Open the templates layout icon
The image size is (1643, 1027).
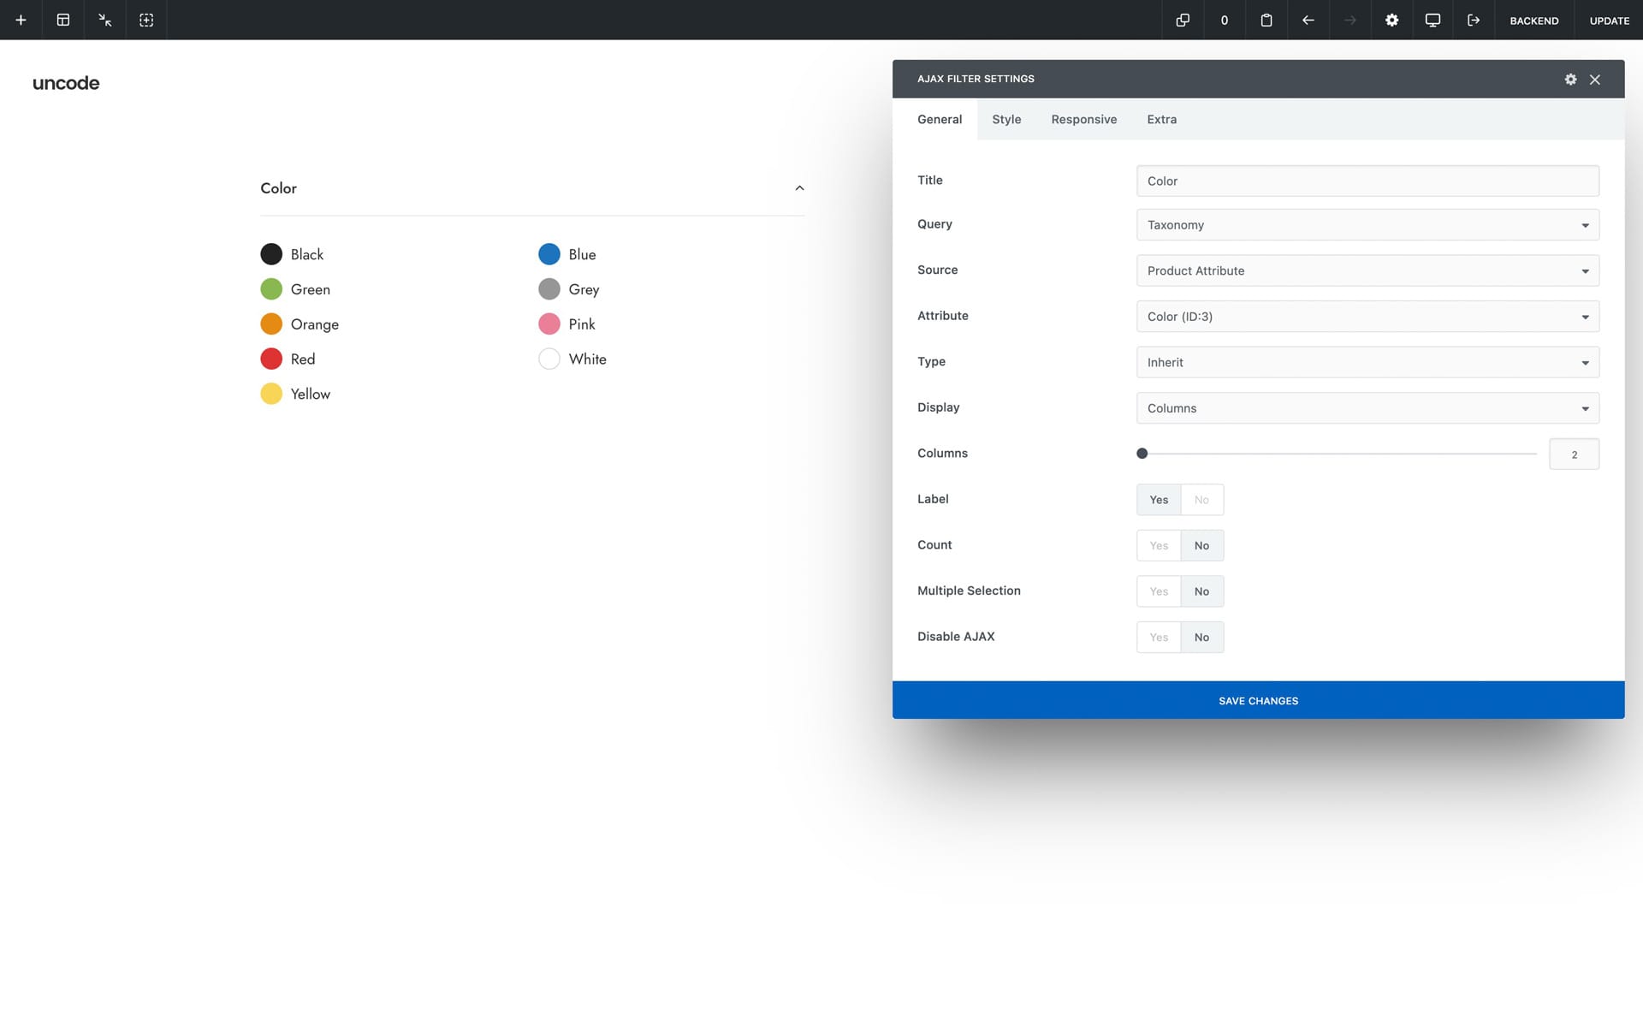point(62,20)
